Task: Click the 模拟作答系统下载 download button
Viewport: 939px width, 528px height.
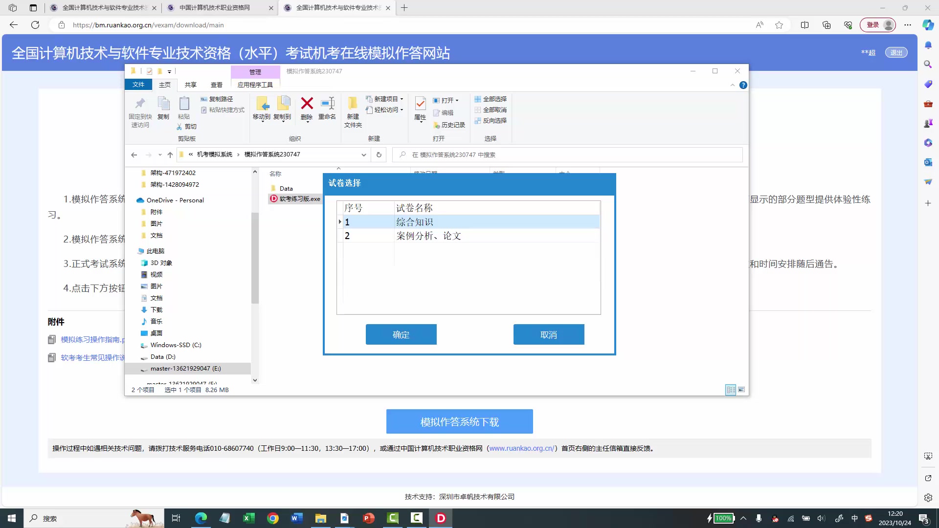Action: 459,421
